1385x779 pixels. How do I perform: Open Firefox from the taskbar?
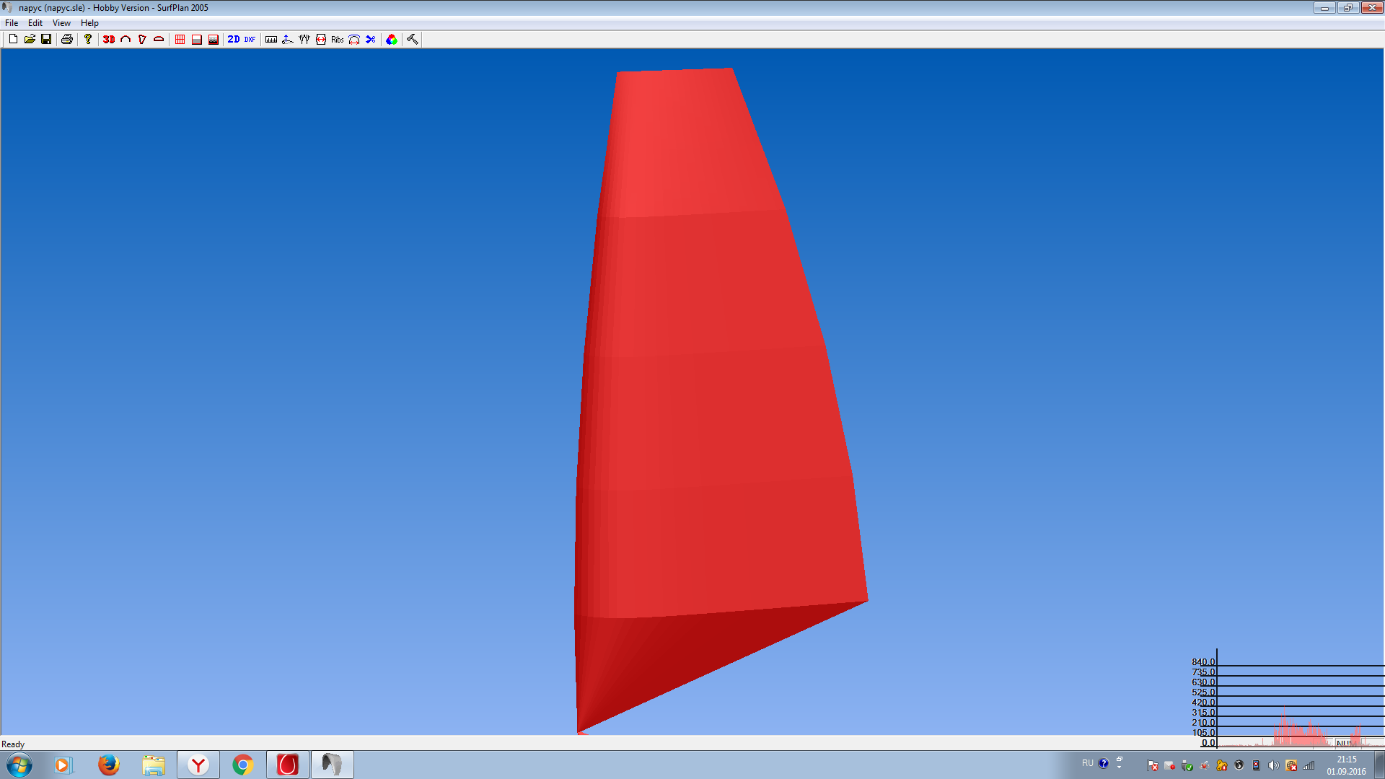[x=109, y=765]
